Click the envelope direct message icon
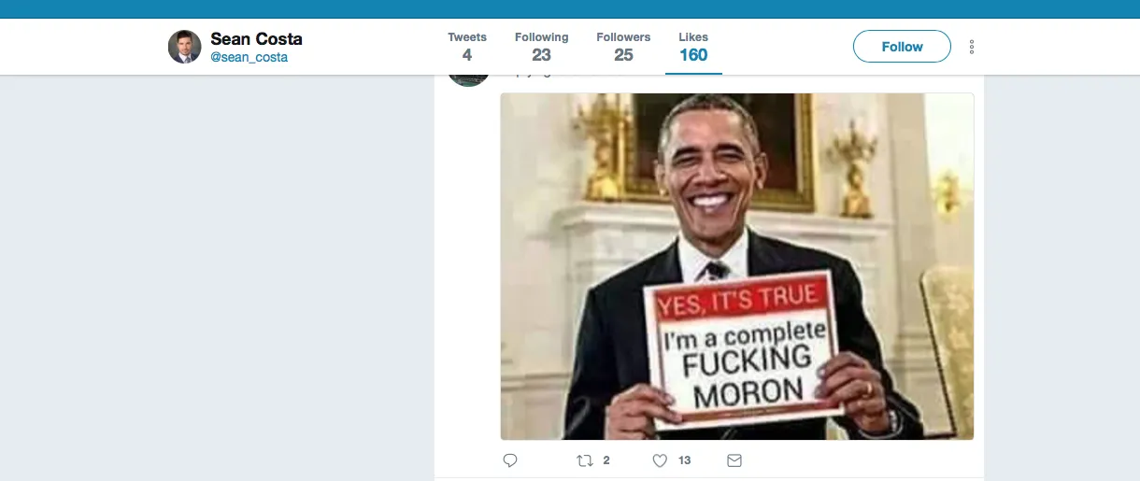1140x481 pixels. click(x=734, y=460)
